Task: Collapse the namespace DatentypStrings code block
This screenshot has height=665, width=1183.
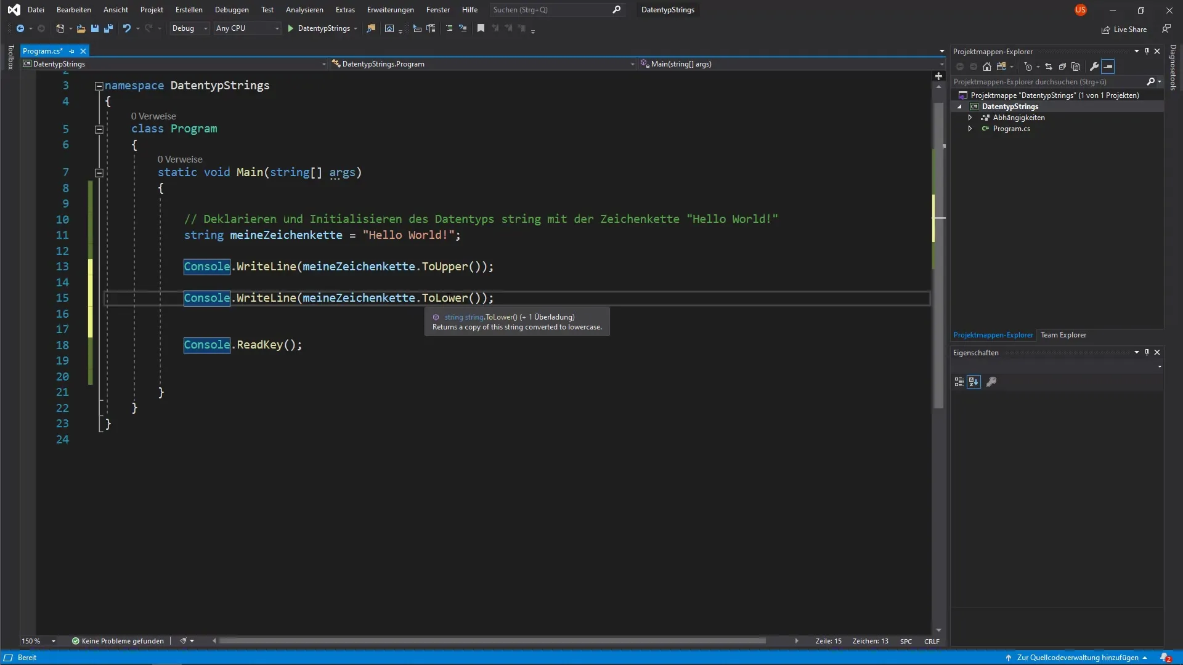Action: 99,86
